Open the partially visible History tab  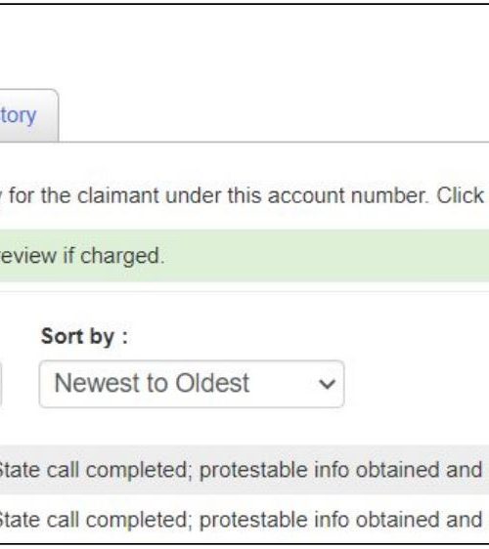(x=28, y=115)
